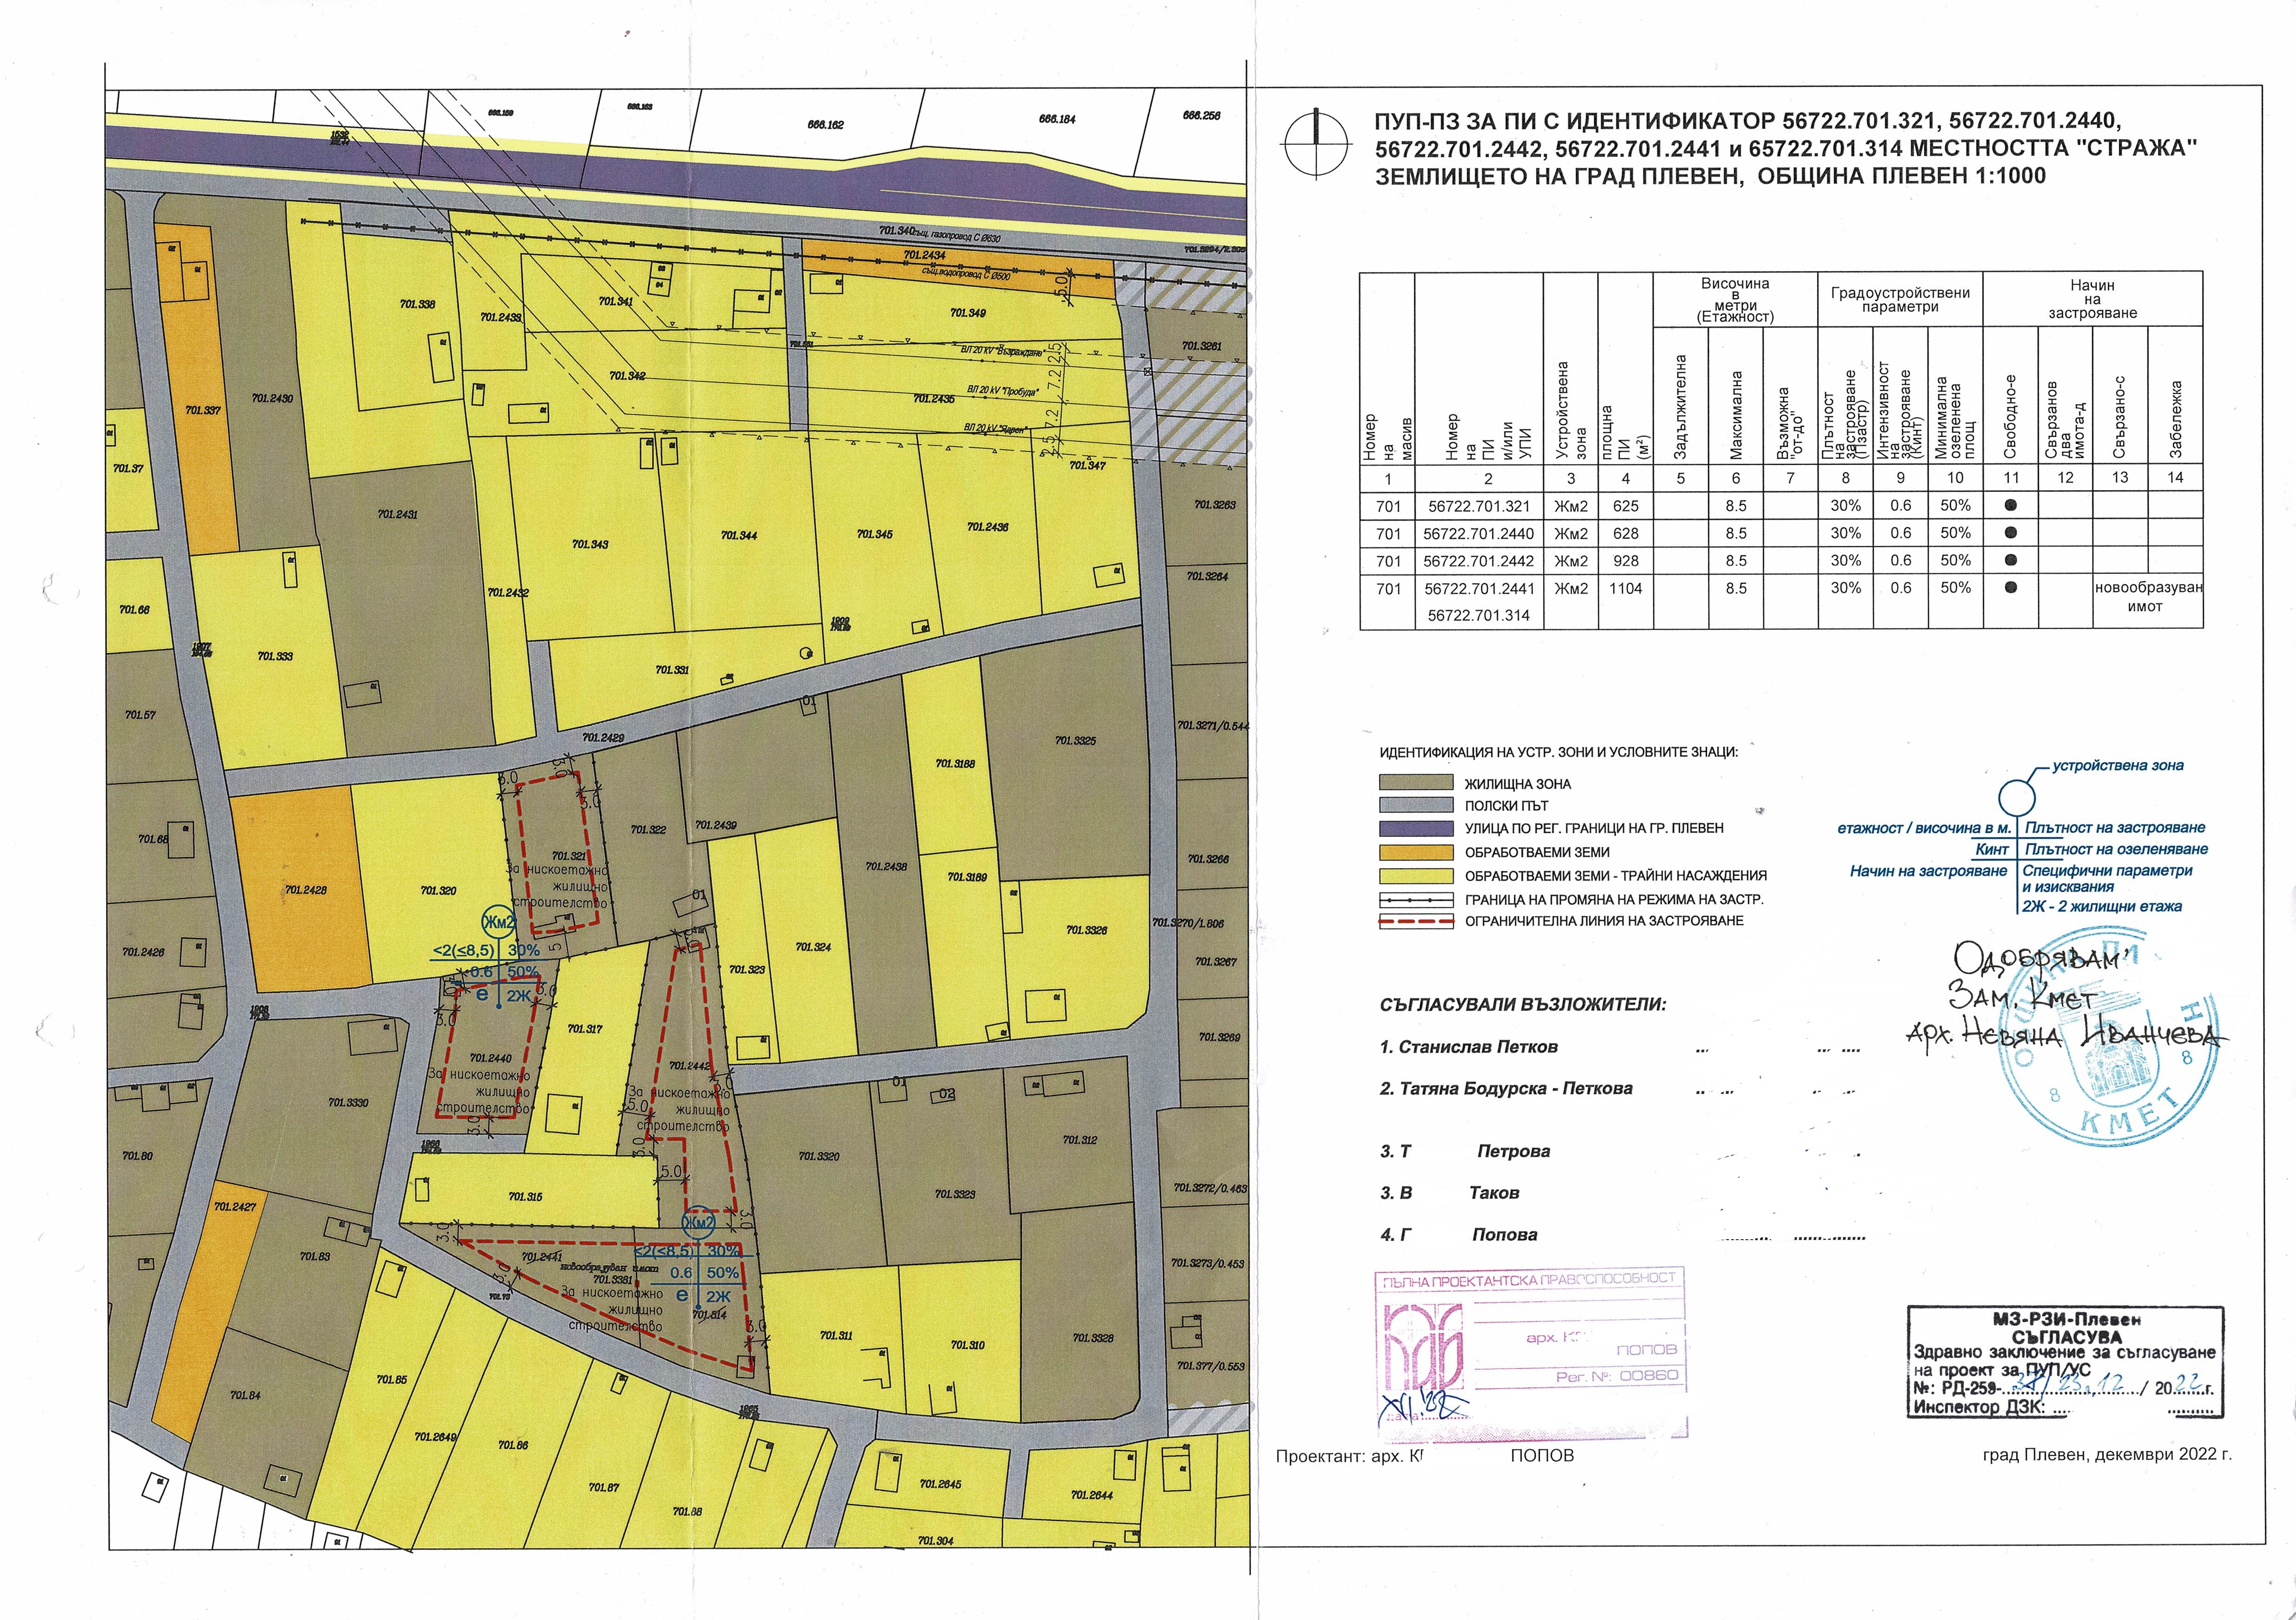Viewport: 2296px width, 1620px height.
Task: Click the 56722.701.2442 cell in the table
Action: (x=1478, y=561)
